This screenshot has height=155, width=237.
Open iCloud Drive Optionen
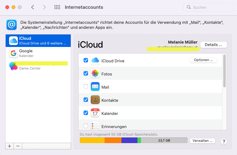(204, 60)
